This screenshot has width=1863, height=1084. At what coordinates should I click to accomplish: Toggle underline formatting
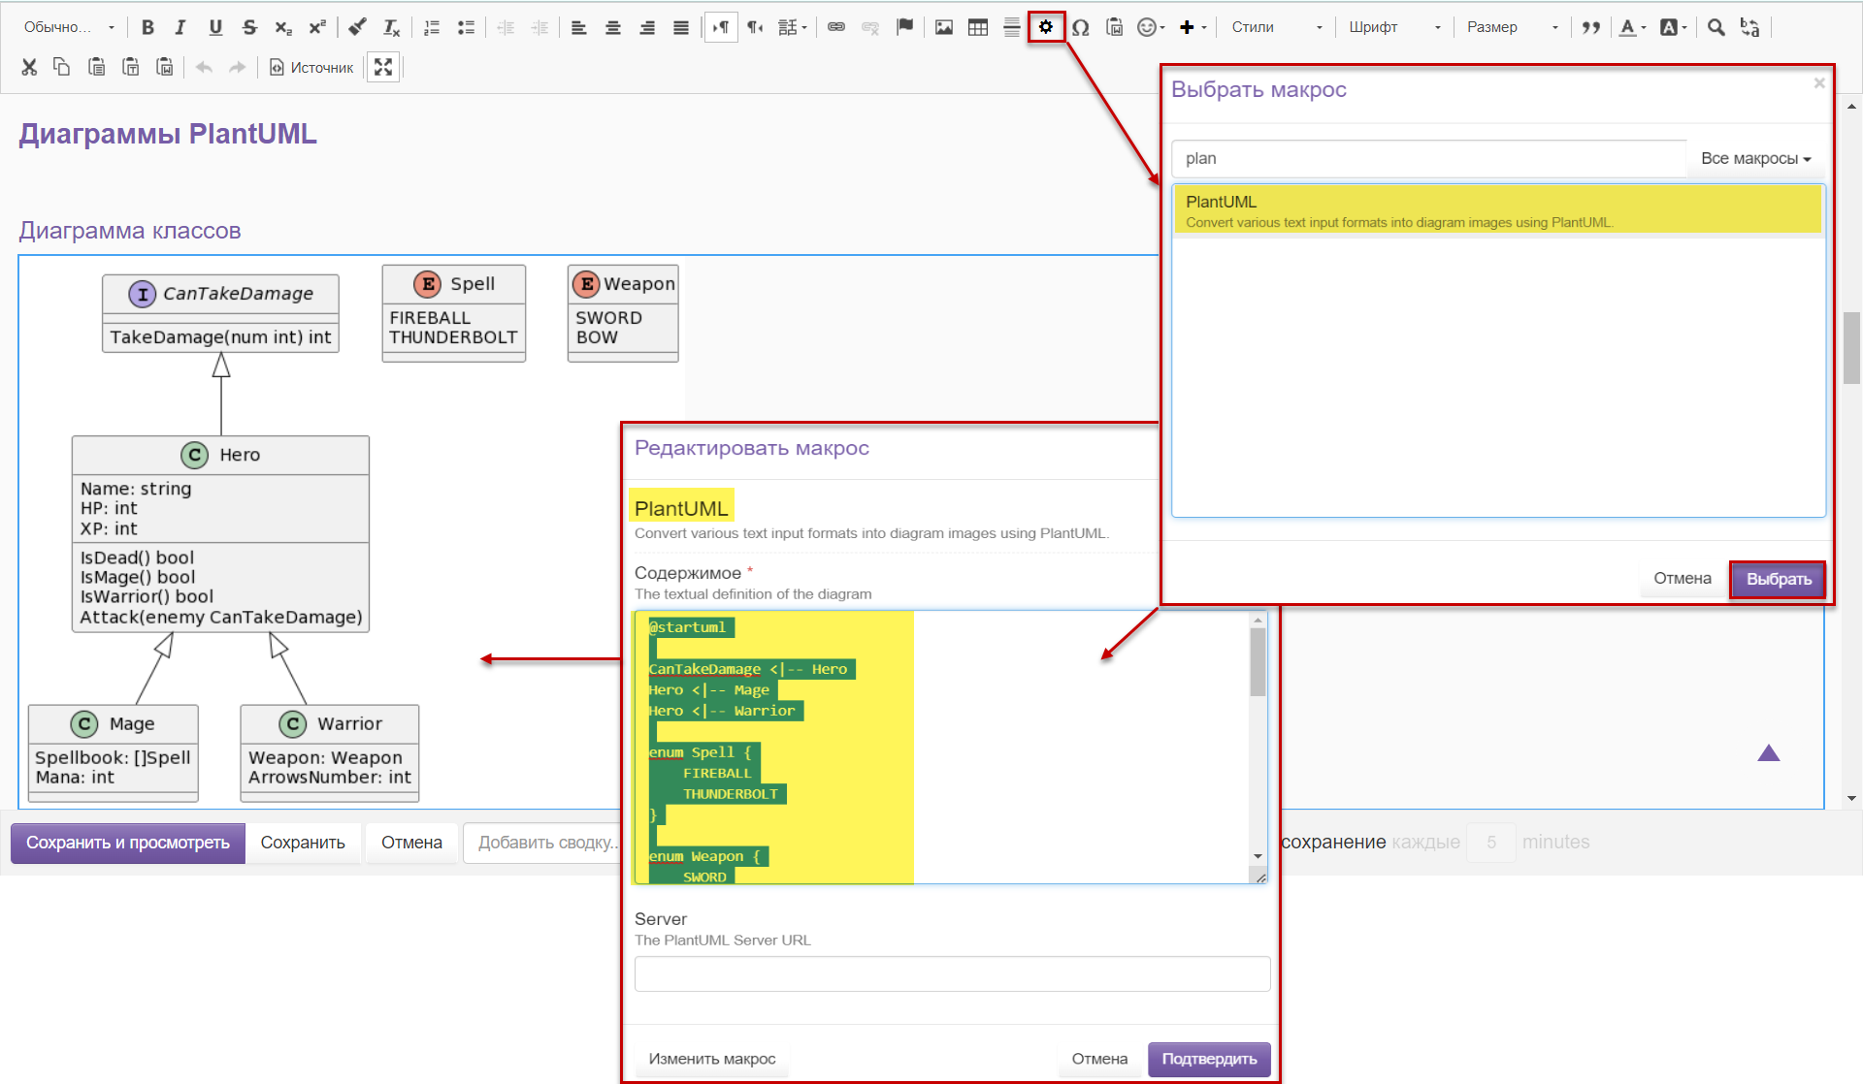(215, 27)
